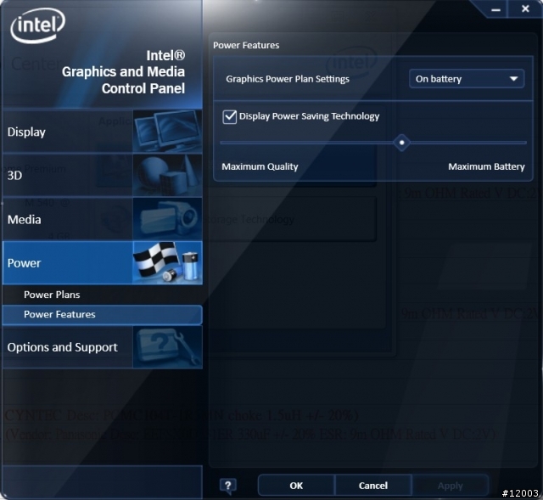Click the Power Features panel heading
This screenshot has width=543, height=500.
246,45
